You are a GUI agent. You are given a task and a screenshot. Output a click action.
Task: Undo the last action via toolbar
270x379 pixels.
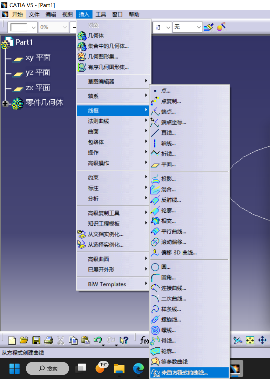(97, 340)
